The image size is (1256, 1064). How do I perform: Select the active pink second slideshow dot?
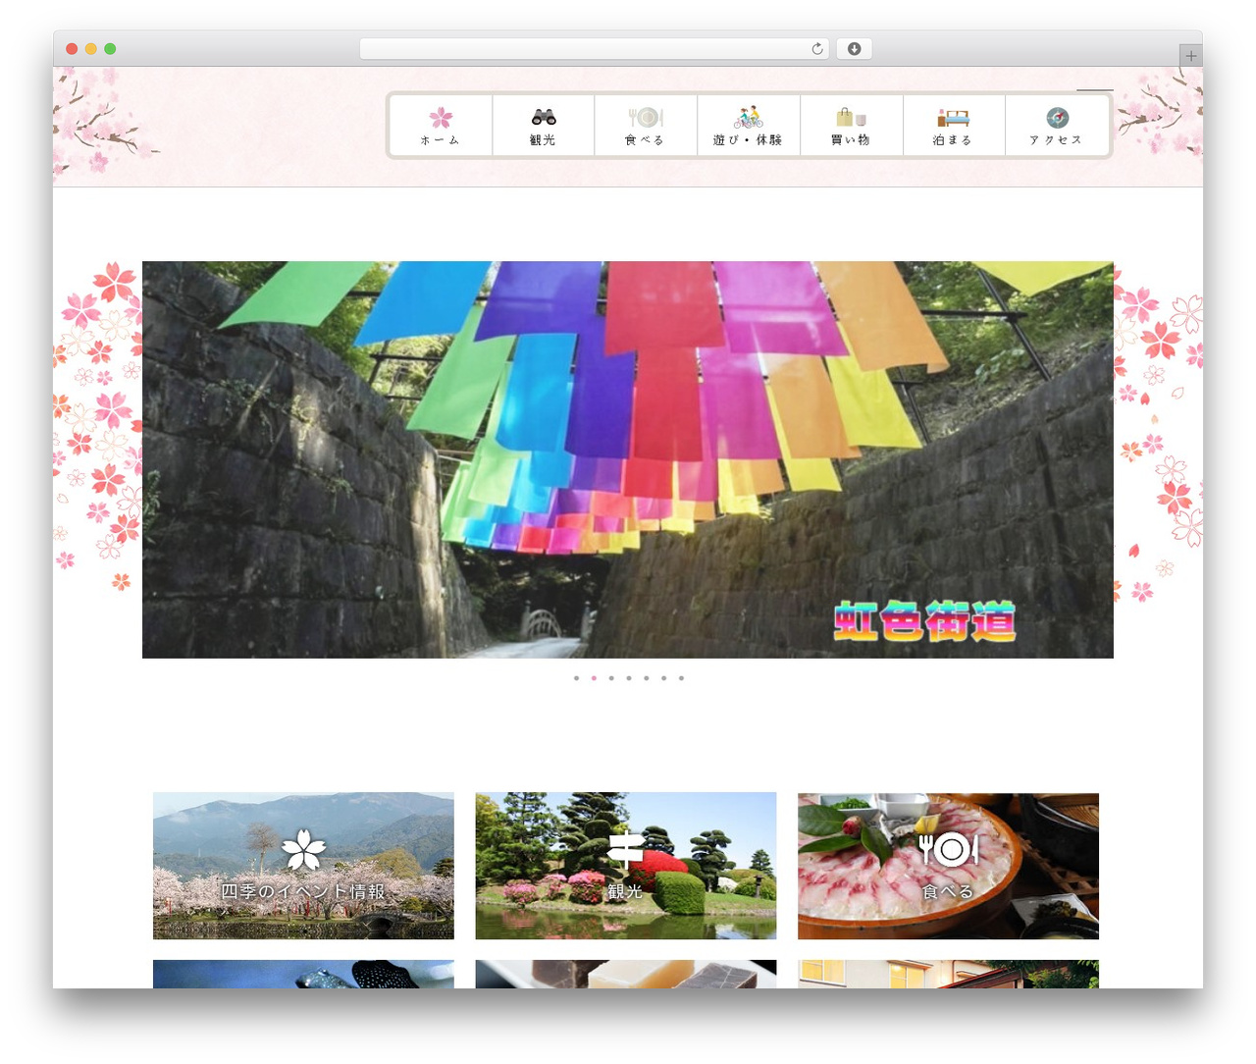[x=594, y=678]
